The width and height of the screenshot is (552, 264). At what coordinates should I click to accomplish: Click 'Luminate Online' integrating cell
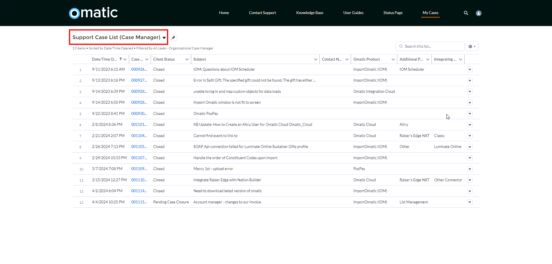coord(447,147)
